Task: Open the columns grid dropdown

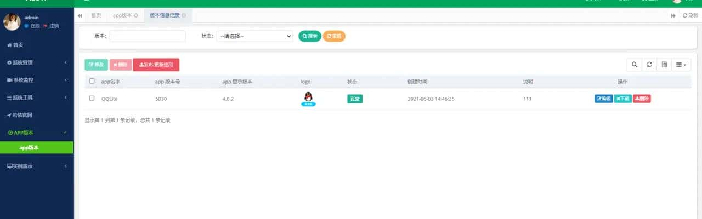Action: coord(681,65)
